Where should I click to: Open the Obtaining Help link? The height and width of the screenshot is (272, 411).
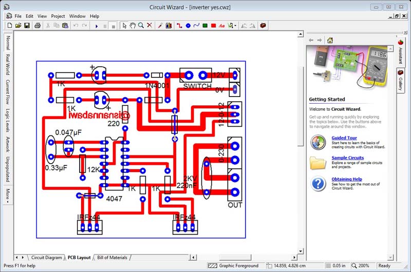pyautogui.click(x=347, y=179)
